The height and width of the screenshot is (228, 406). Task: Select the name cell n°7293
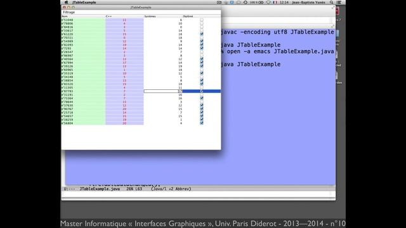83,48
